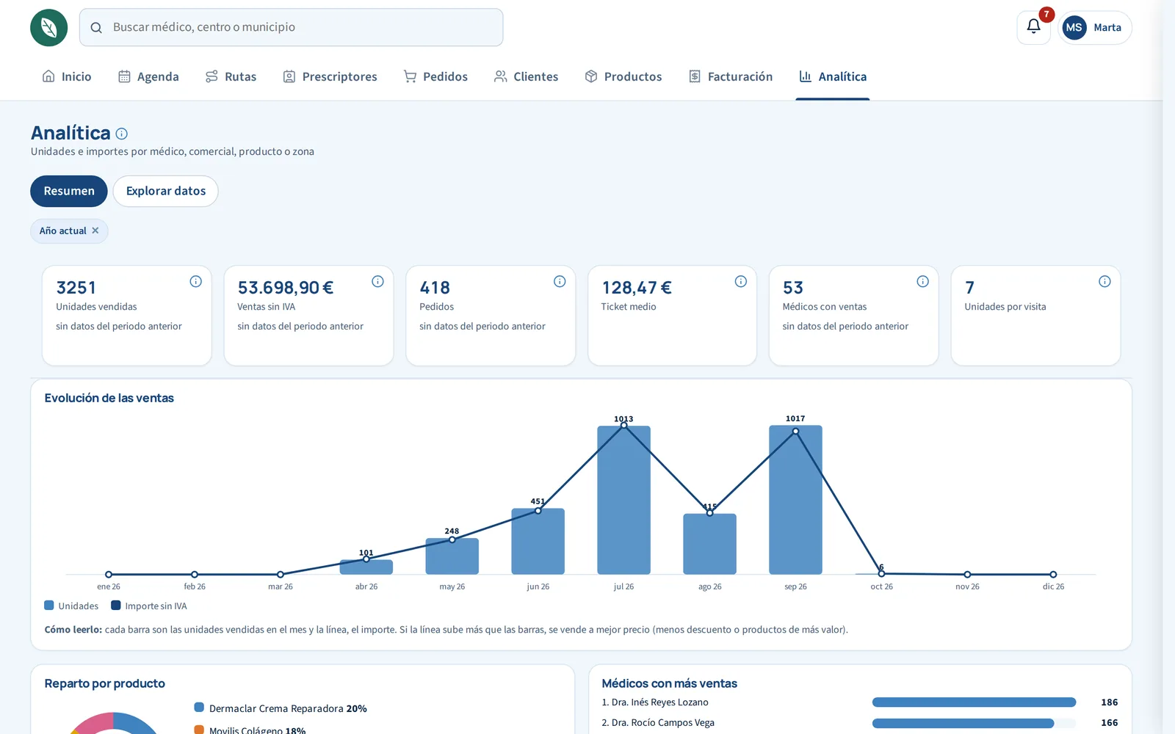This screenshot has height=734, width=1175.
Task: Navigate to Pedidos tab
Action: [x=435, y=76]
